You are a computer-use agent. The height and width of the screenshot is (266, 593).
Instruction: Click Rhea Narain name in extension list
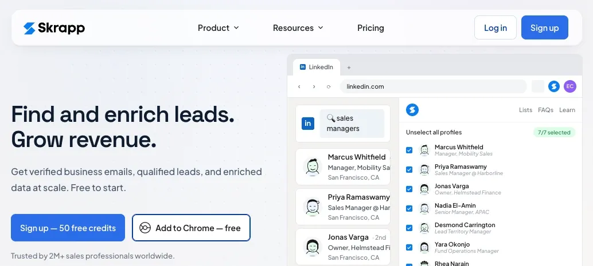[x=451, y=263]
